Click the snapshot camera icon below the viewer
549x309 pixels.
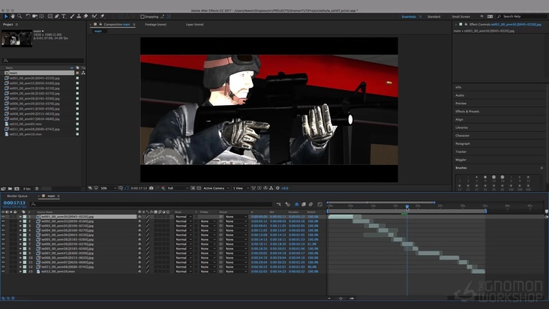tap(151, 187)
